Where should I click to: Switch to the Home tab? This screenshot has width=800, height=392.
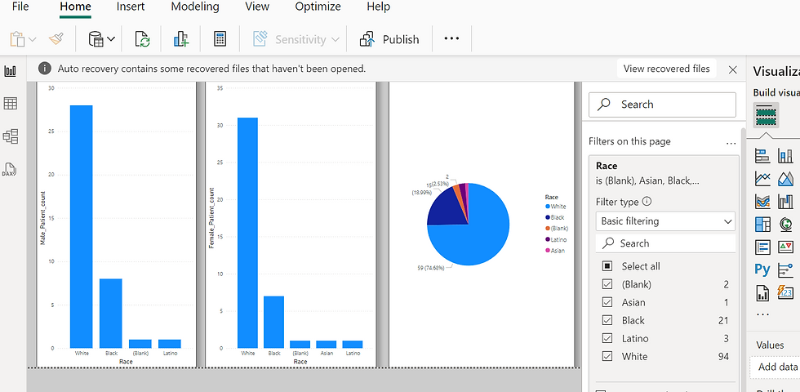tap(75, 7)
